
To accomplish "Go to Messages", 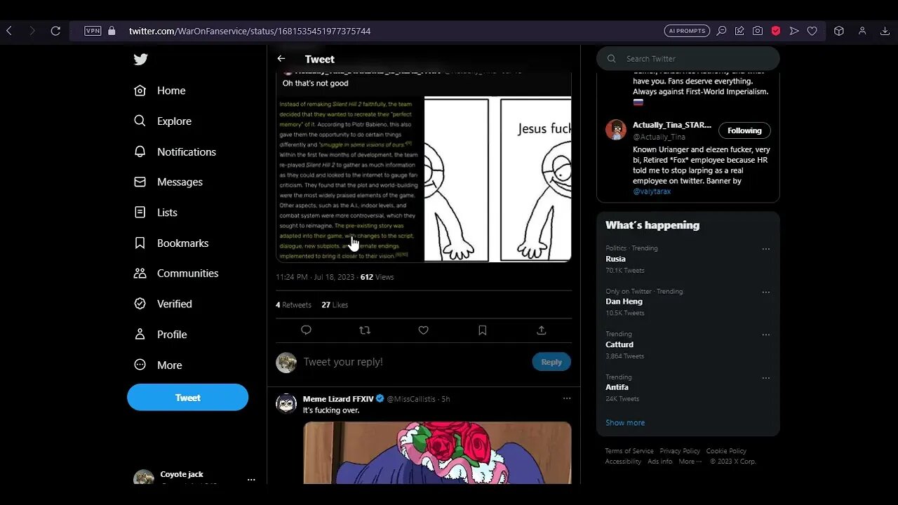I will 180,182.
